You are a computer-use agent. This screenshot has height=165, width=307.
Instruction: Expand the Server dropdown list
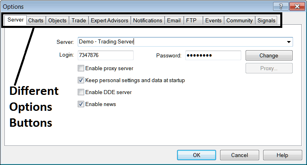288,42
